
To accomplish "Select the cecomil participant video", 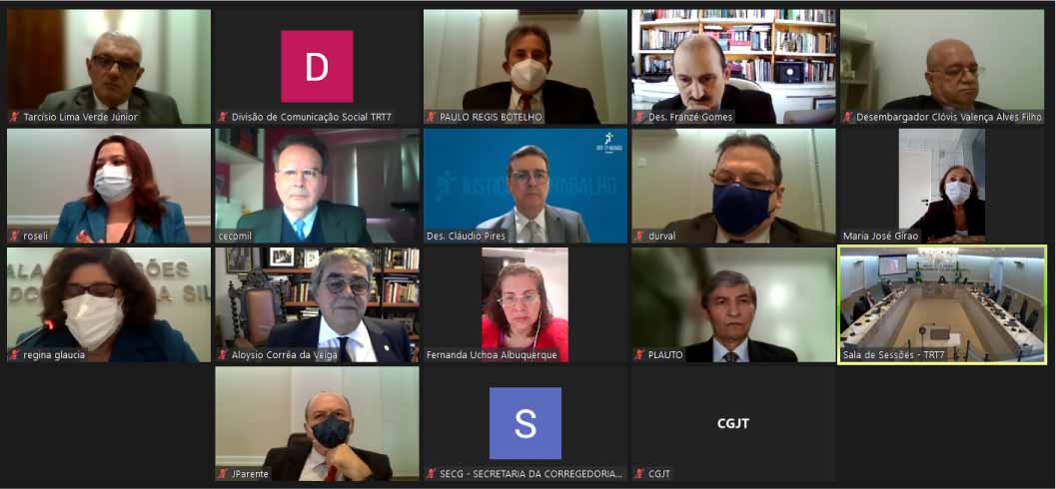I will coord(318,186).
